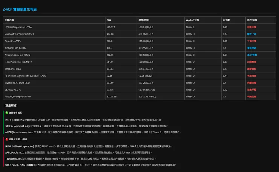This screenshot has width=279, height=172.
Task: Click NVDA current price 183.14 (03/12)
Action: point(146,27)
